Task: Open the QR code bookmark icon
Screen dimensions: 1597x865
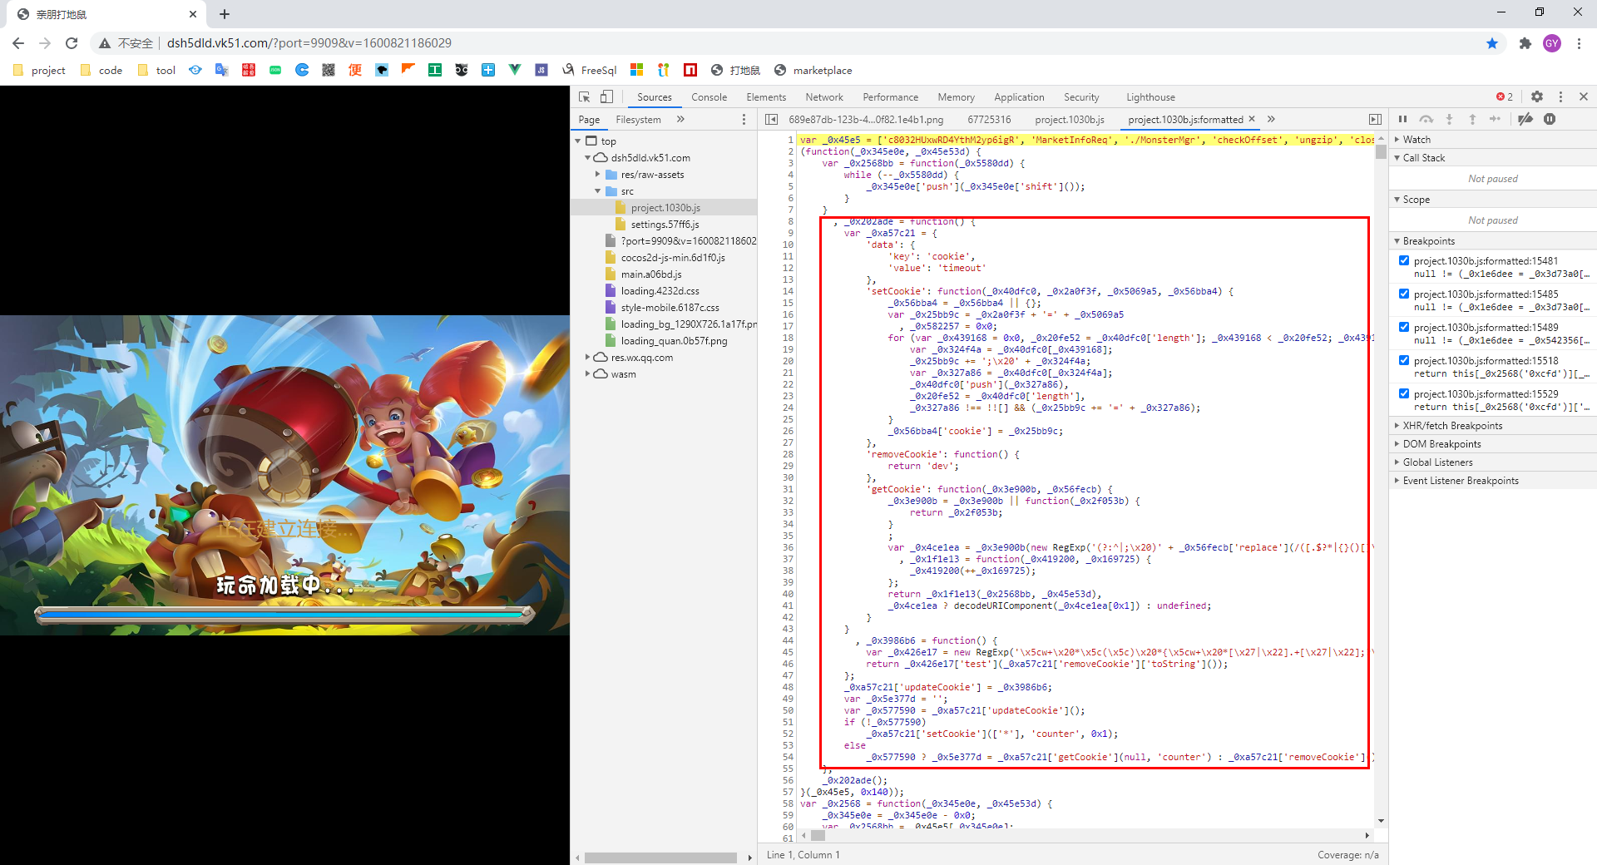Action: point(329,70)
